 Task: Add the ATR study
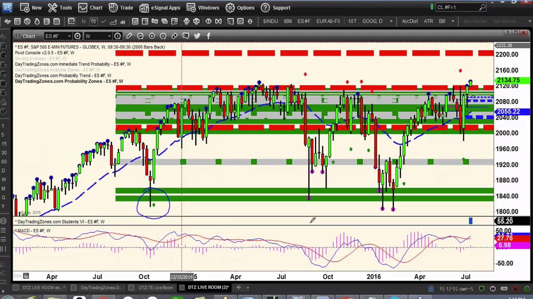click(428, 21)
